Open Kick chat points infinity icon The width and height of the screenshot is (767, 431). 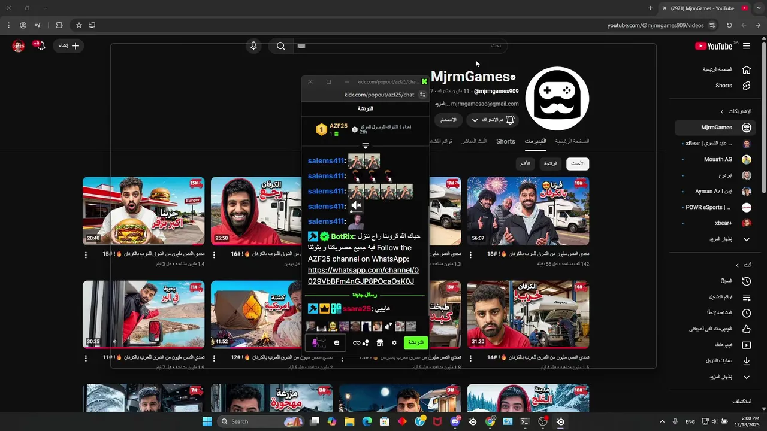(357, 343)
